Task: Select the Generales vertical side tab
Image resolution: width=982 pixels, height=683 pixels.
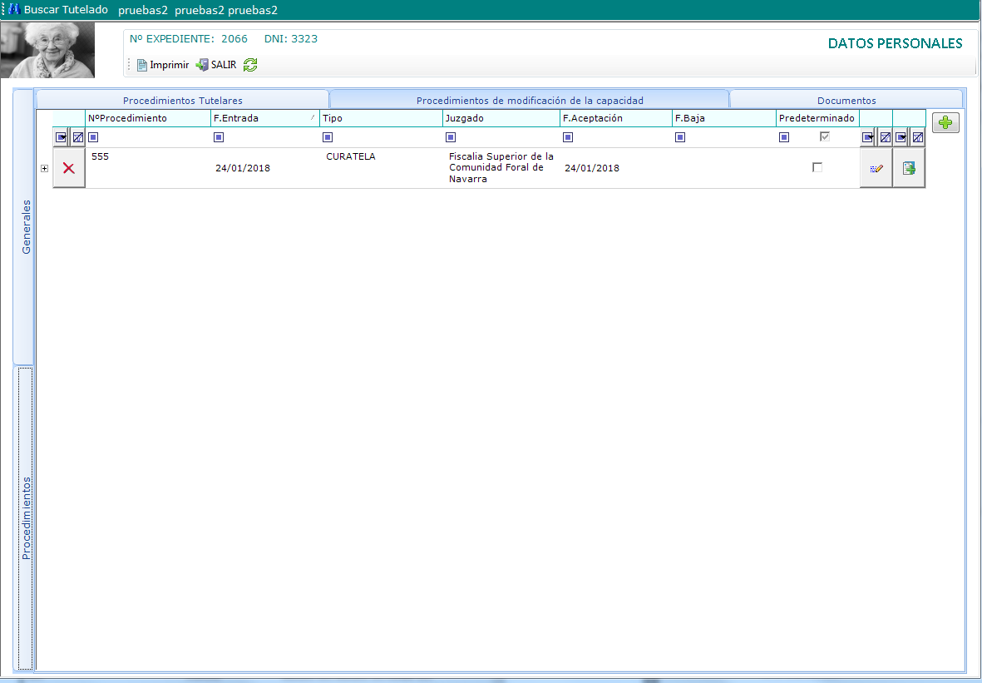Action: 25,226
